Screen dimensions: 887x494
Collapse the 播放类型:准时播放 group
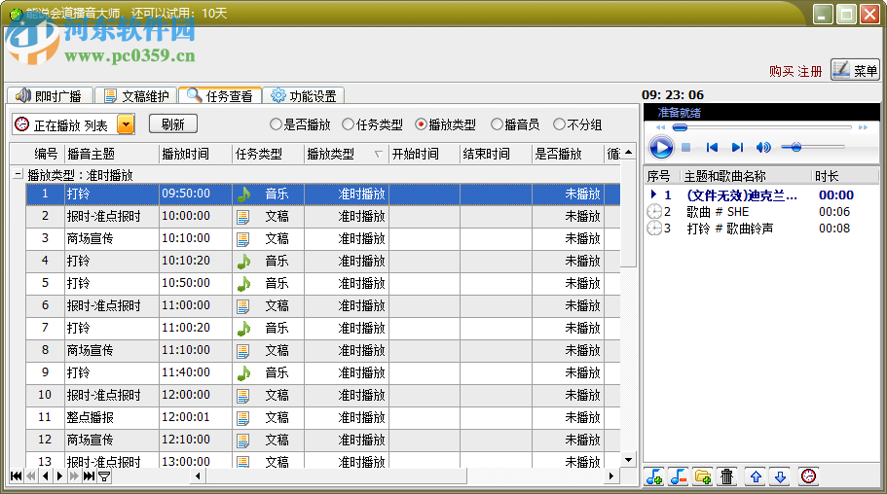[x=17, y=175]
